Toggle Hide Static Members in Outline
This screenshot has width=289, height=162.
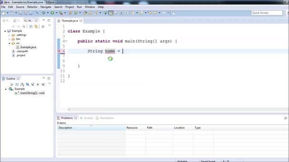click(x=33, y=85)
